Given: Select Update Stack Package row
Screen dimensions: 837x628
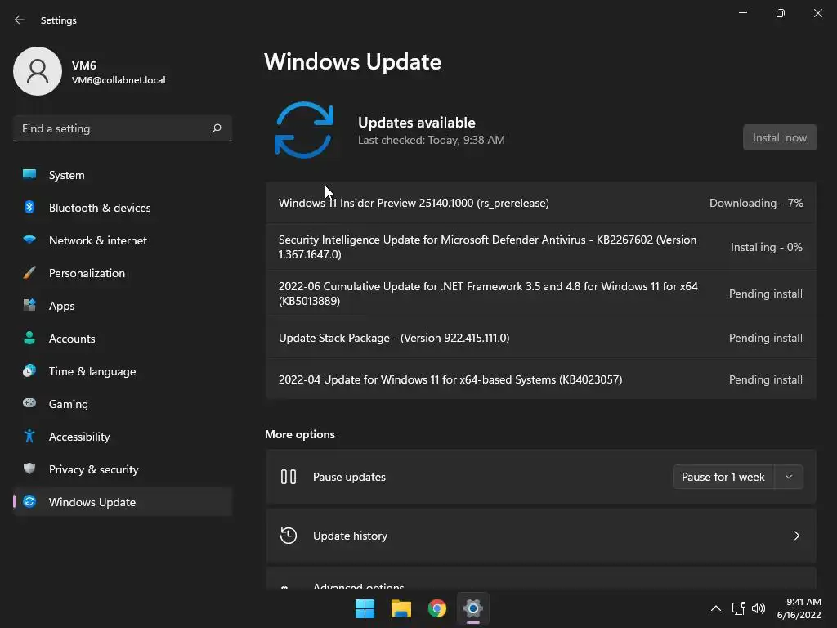Looking at the screenshot, I should pyautogui.click(x=541, y=338).
